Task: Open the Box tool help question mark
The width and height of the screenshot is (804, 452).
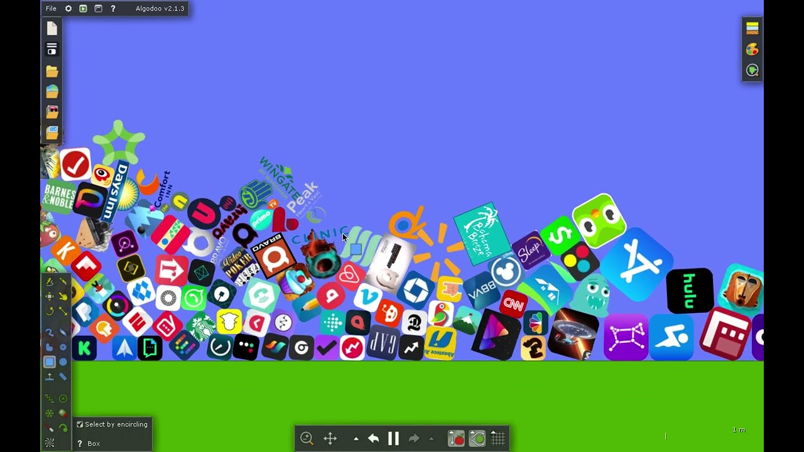Action: point(80,444)
